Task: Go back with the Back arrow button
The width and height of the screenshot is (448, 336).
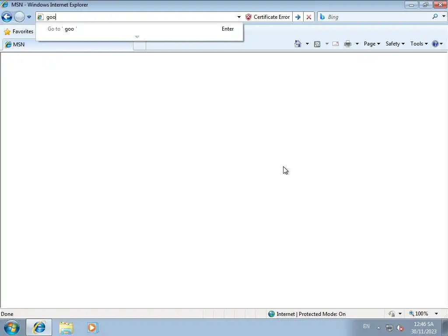Action: click(7, 17)
